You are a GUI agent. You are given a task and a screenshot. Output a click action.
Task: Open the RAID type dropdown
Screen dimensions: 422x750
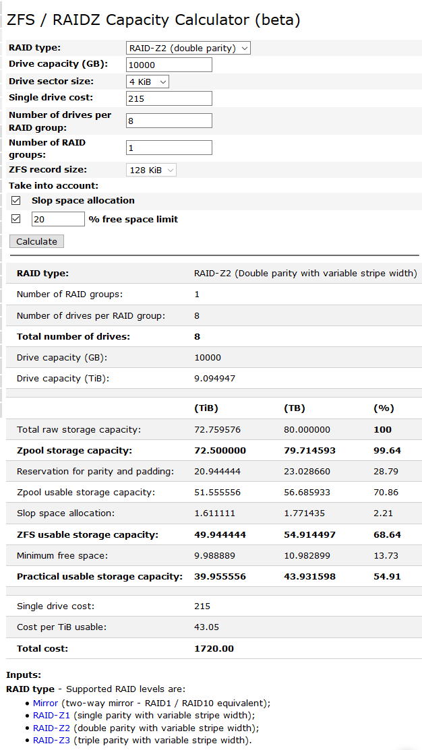pos(188,49)
